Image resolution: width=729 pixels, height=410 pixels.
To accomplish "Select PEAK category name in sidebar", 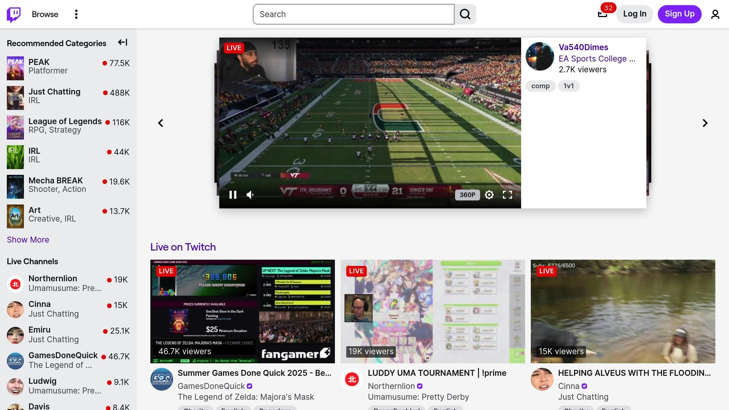I will 39,62.
